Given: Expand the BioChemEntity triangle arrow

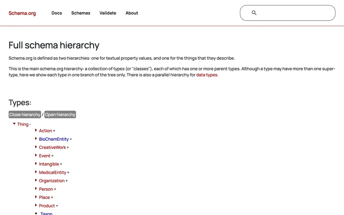Looking at the screenshot, I should (x=36, y=138).
